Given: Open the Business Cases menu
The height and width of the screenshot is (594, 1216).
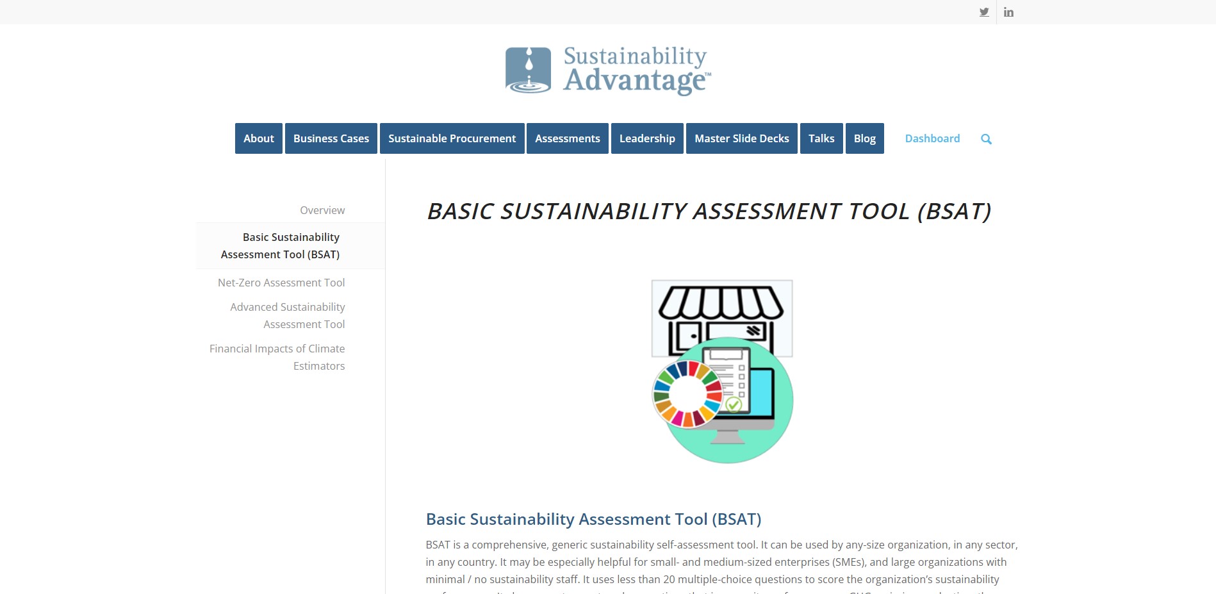Looking at the screenshot, I should point(331,138).
